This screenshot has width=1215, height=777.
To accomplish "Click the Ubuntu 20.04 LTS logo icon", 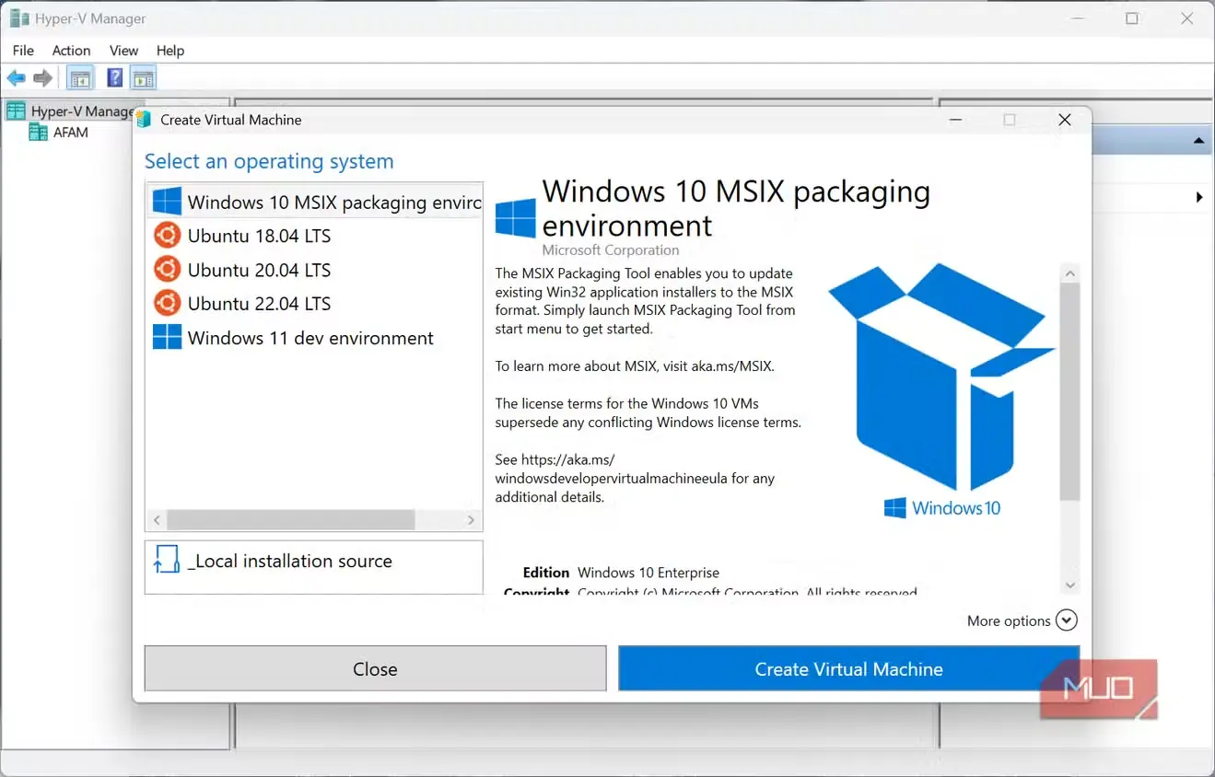I will click(167, 270).
